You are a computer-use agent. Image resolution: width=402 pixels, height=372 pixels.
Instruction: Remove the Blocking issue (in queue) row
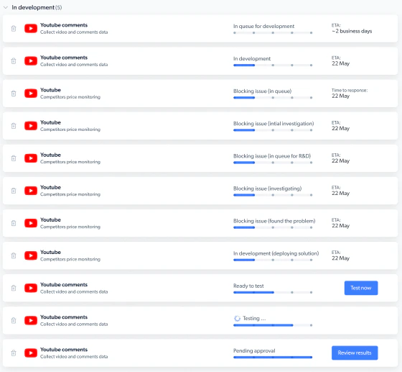(x=14, y=94)
